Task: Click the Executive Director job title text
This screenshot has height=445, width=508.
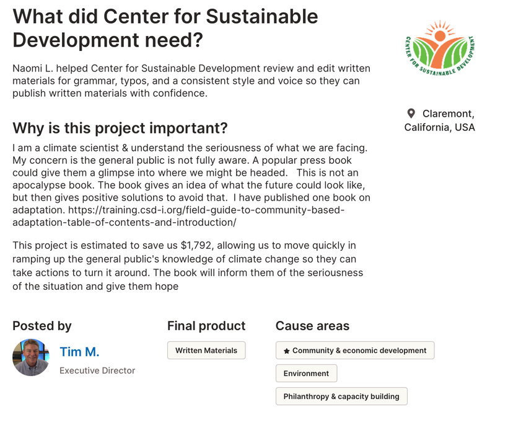Action: (x=97, y=371)
